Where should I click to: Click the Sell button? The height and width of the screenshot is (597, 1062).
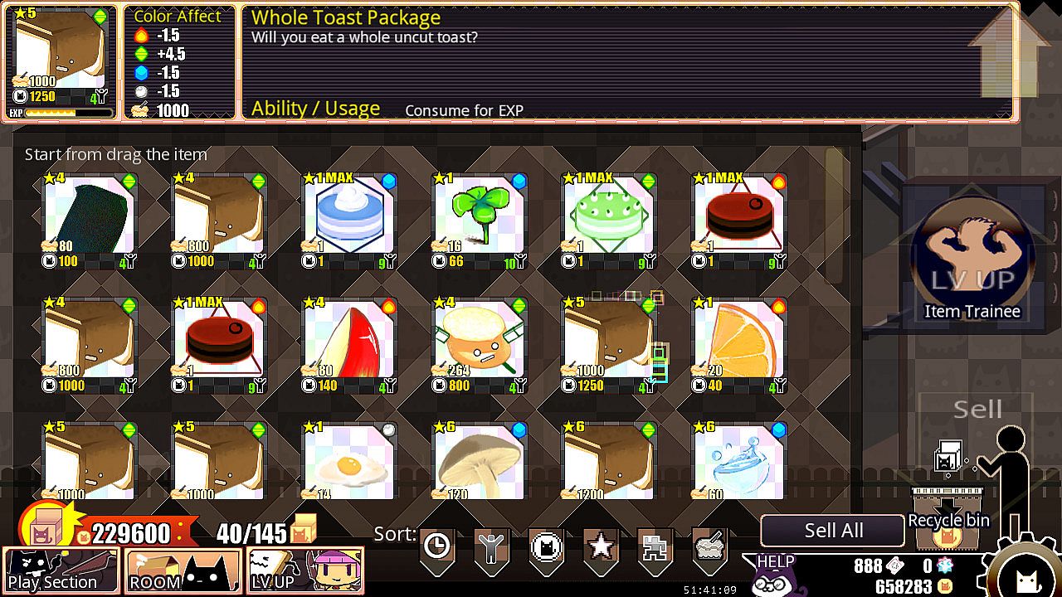(x=977, y=409)
